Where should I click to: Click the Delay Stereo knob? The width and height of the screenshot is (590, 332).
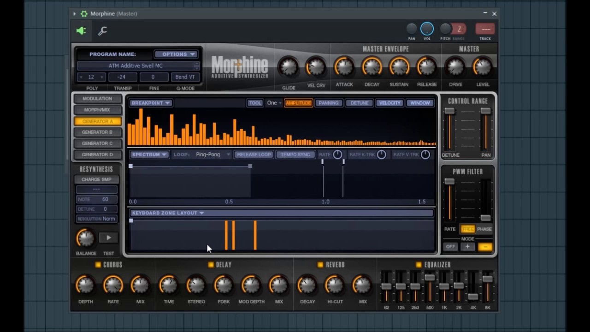196,285
